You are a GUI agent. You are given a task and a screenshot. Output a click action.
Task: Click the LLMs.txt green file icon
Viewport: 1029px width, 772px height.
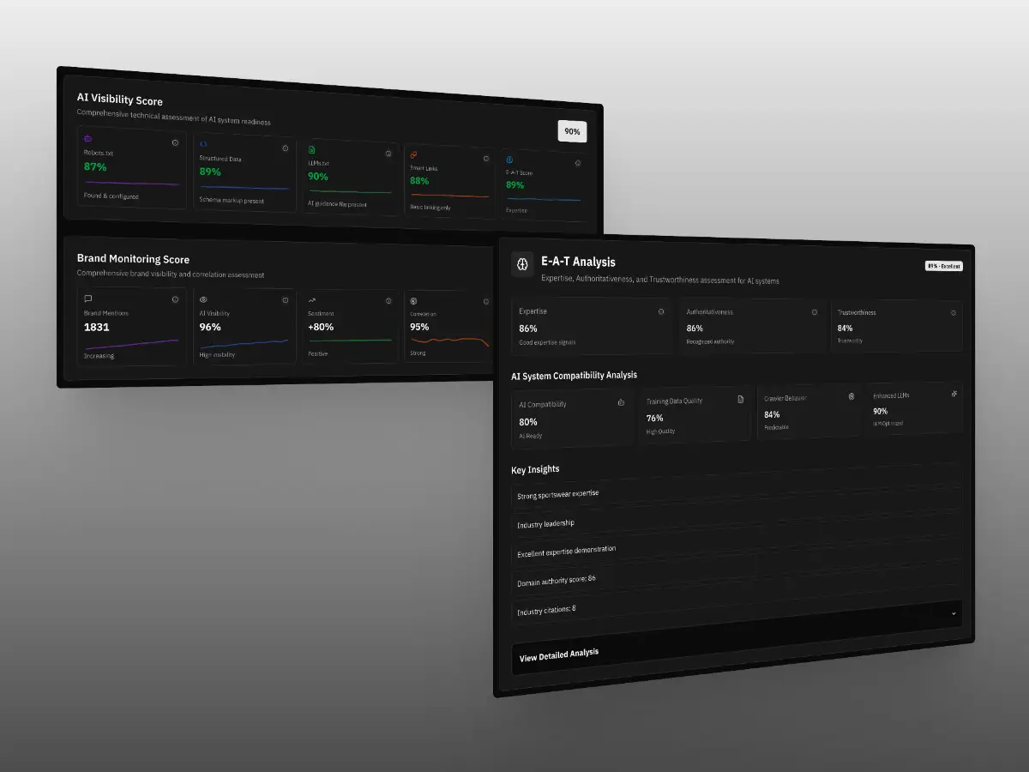click(x=312, y=149)
